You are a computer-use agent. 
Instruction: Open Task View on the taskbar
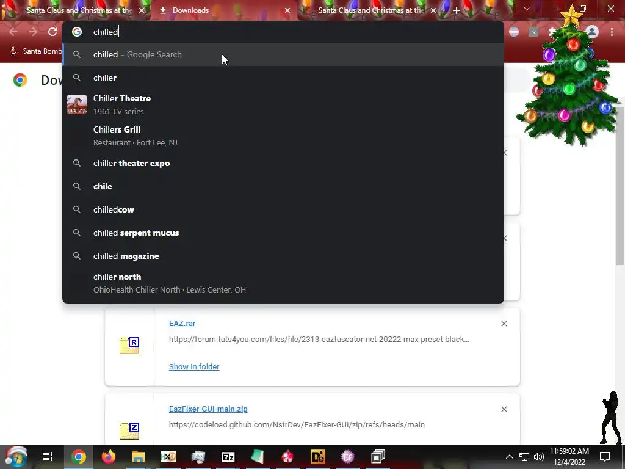point(48,457)
